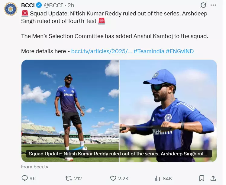Like the tweet with heart icon
The image size is (226, 185).
pos(113,178)
